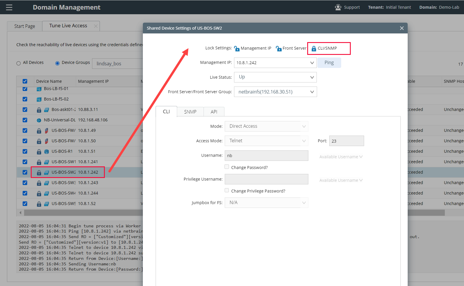Click the lock icon on the 10.8.1.242 row
The width and height of the screenshot is (464, 286).
(x=39, y=172)
